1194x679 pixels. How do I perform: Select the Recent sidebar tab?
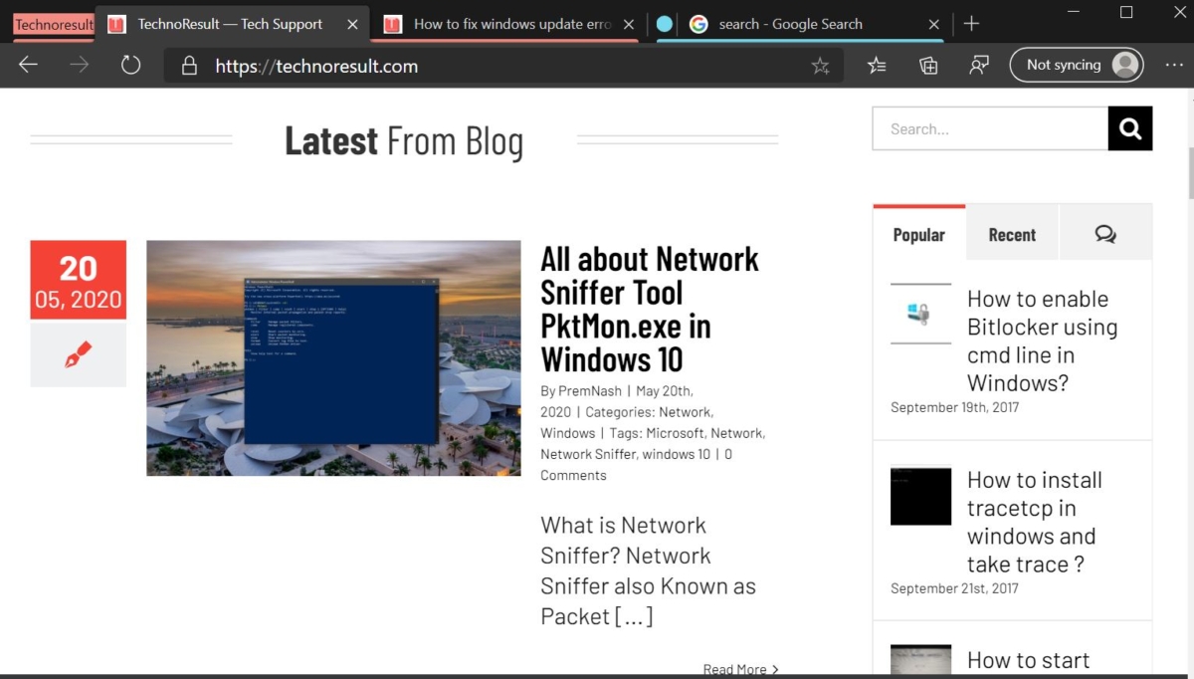(1012, 234)
